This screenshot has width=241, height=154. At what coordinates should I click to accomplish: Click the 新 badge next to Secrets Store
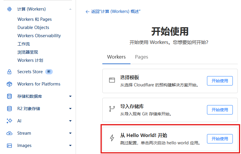(x=49, y=72)
